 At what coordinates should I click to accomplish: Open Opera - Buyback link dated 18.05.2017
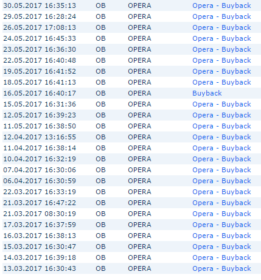click(221, 82)
